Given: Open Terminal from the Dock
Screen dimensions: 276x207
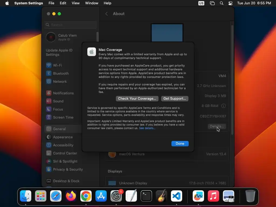Looking at the screenshot, I should click(146, 196).
